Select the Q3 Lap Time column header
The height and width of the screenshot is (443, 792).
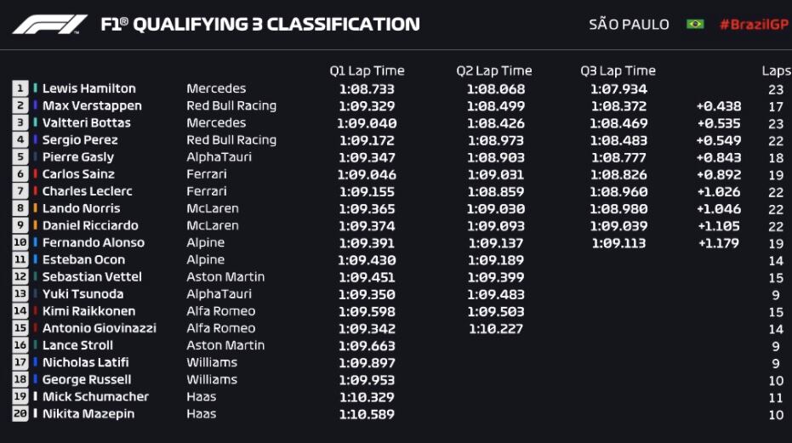click(x=618, y=71)
